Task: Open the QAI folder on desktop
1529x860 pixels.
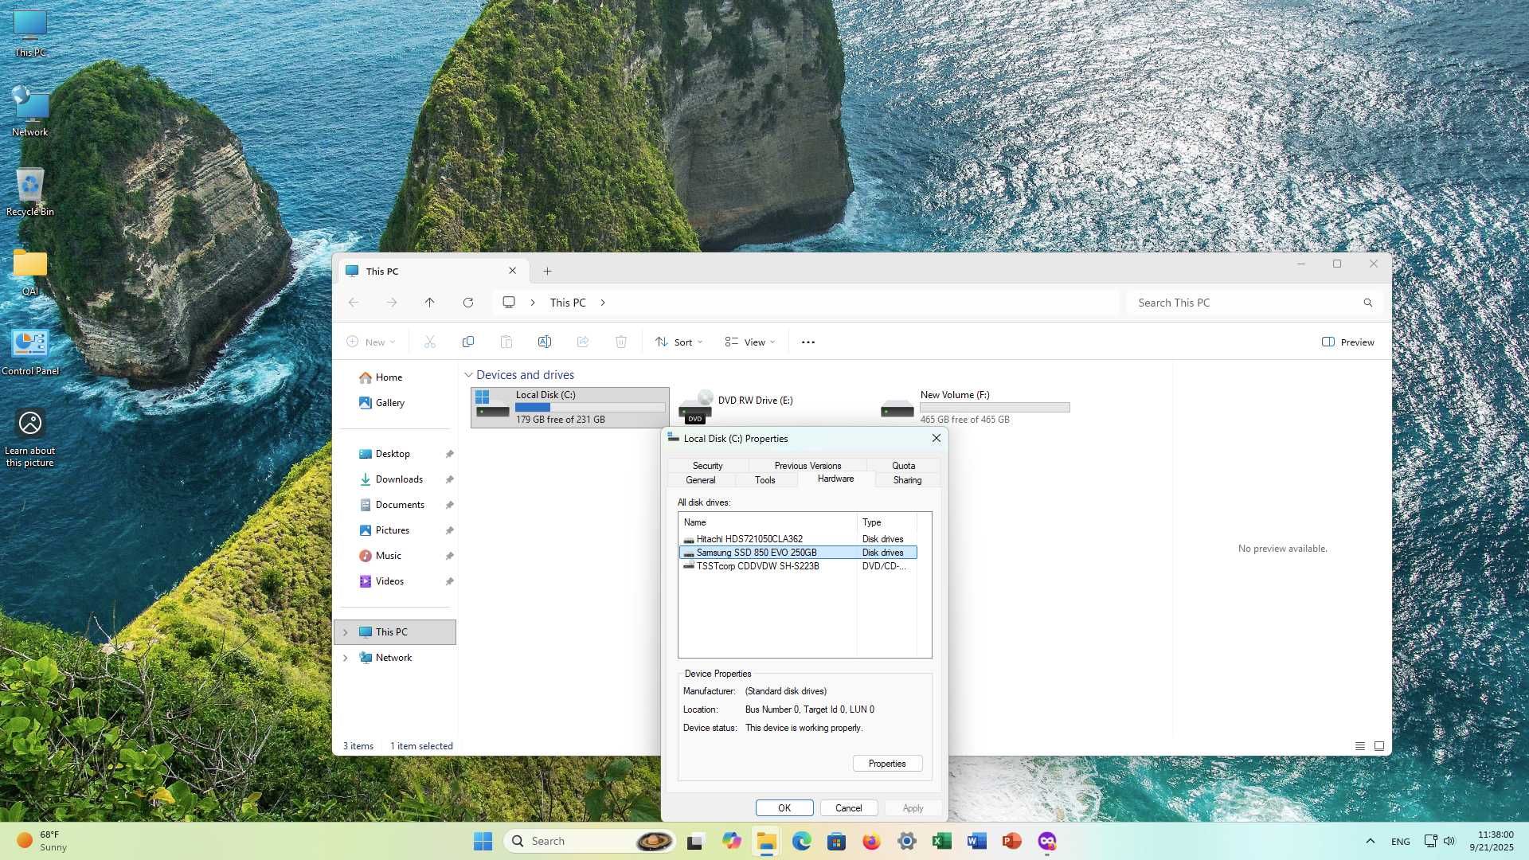Action: [30, 272]
